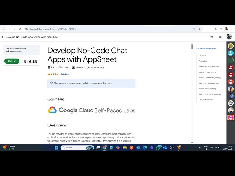The height and width of the screenshot is (176, 235).
Task: Open the EUR/INR widget on taskbar
Action: 9,147
